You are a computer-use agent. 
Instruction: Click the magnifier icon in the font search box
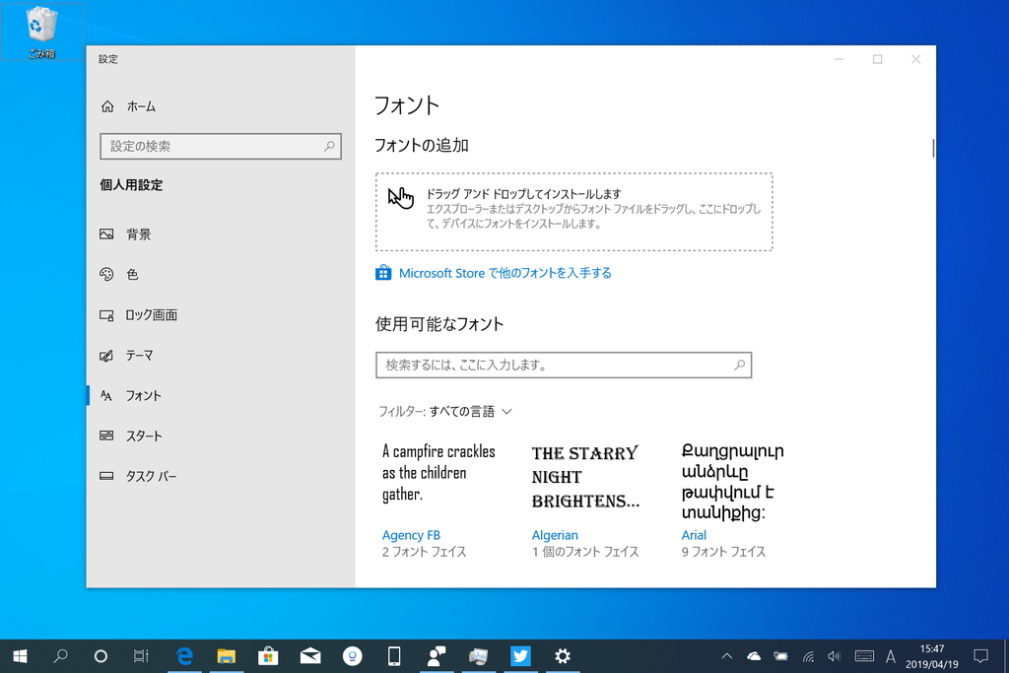tap(739, 365)
